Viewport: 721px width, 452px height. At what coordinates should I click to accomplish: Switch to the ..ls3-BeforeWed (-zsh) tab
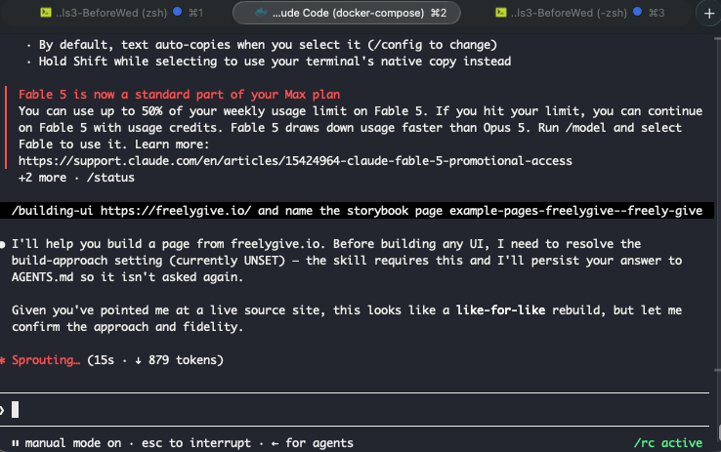click(x=569, y=13)
